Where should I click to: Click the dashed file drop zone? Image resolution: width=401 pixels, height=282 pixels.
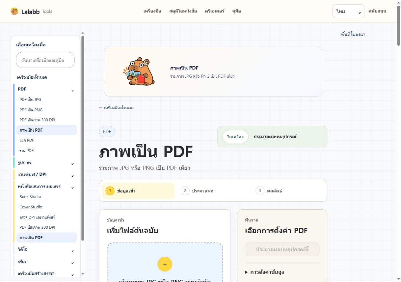(165, 262)
